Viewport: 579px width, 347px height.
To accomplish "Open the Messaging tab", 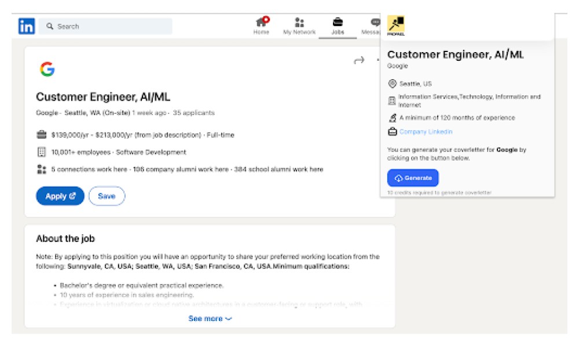I will pos(371,26).
